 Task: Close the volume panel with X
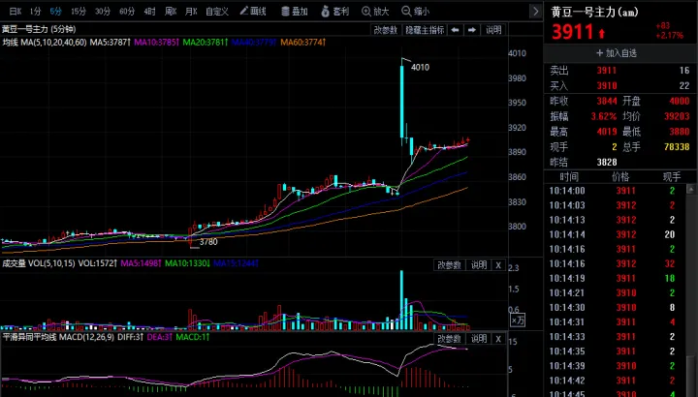coord(498,265)
